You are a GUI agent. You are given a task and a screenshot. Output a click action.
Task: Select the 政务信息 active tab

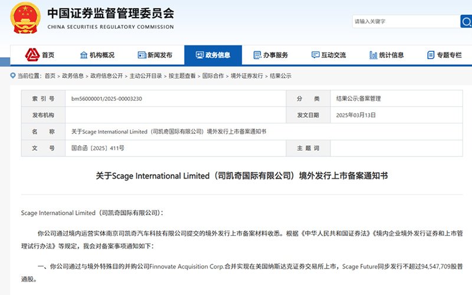213,55
